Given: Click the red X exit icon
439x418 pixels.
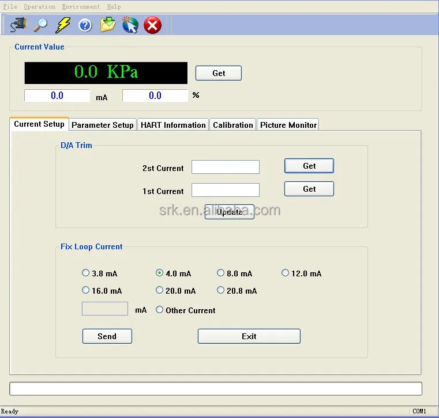Looking at the screenshot, I should pos(153,25).
